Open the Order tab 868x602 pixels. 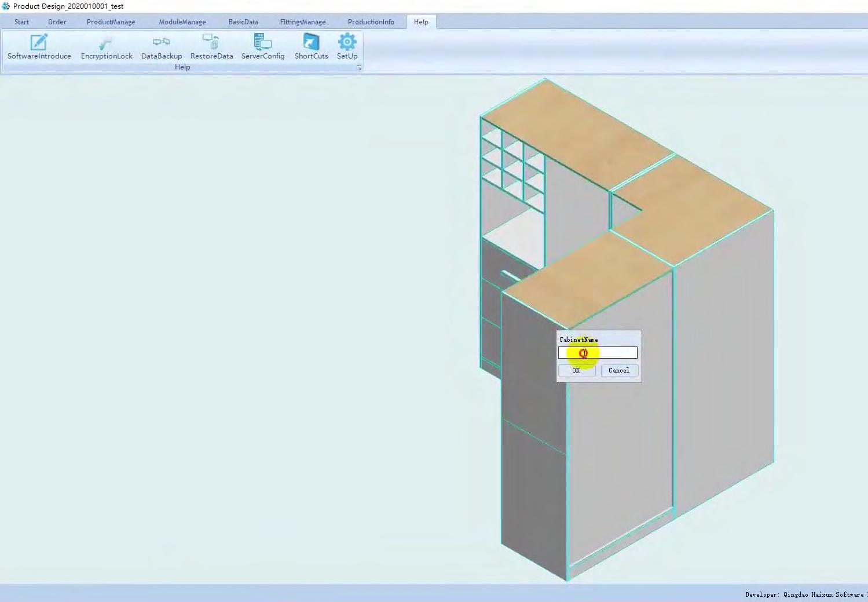[57, 22]
